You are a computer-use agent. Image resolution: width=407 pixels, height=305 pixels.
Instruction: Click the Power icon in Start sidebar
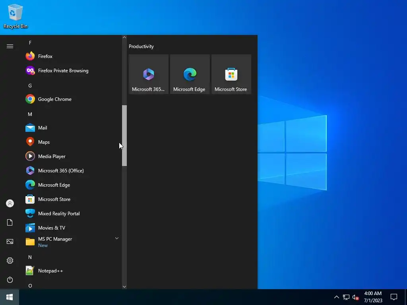pos(10,280)
